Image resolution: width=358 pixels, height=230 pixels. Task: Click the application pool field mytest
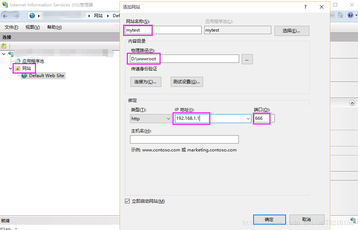(238, 30)
